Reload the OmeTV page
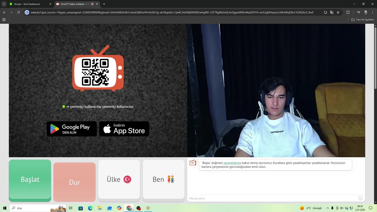 click(18, 12)
